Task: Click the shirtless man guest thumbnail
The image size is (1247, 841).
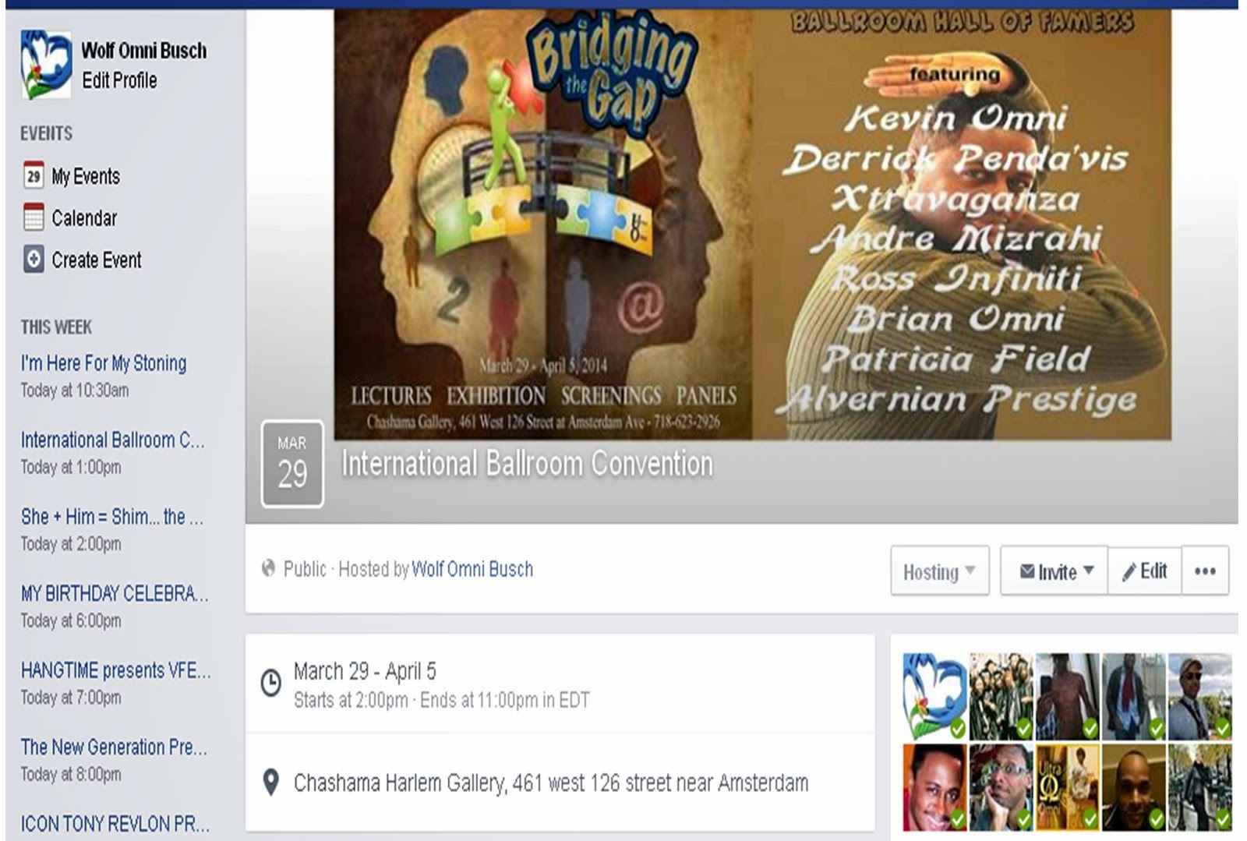Action: 1067,696
